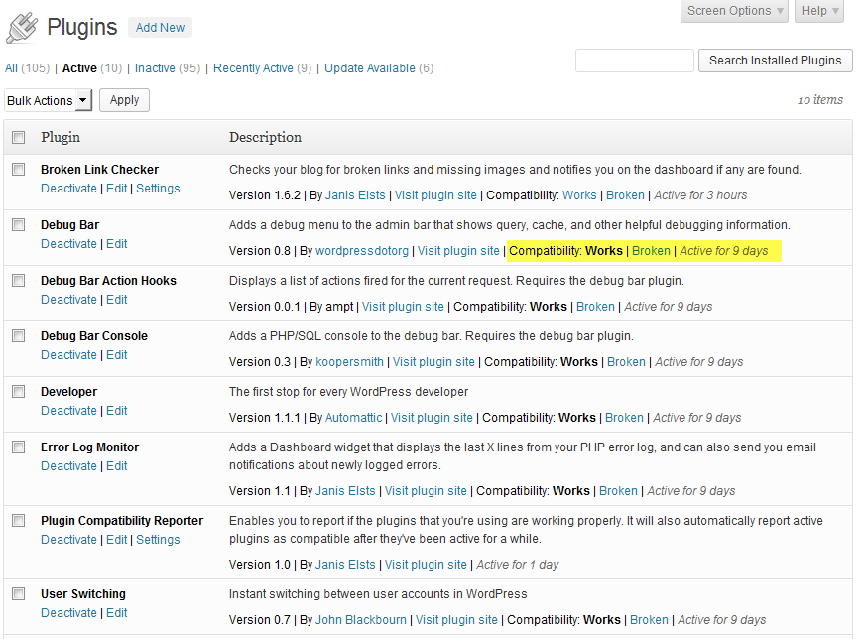
Task: Mark Developer plugin as Broken
Action: point(624,418)
